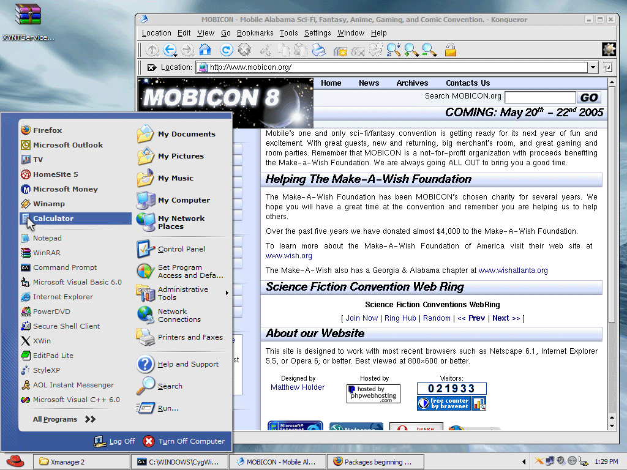Click Turn Off Computer button

pyautogui.click(x=184, y=441)
